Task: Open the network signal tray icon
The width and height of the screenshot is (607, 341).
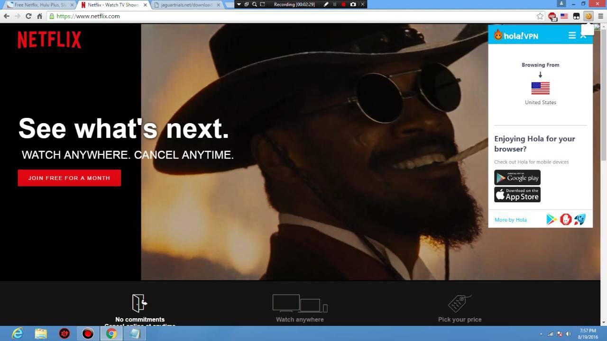Action: 551,333
